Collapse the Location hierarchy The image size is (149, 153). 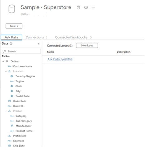click(6, 71)
